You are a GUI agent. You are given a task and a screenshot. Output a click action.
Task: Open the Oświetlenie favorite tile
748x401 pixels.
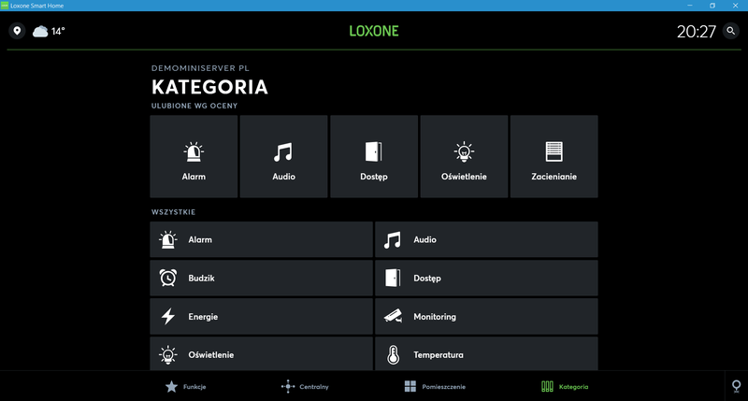click(464, 156)
